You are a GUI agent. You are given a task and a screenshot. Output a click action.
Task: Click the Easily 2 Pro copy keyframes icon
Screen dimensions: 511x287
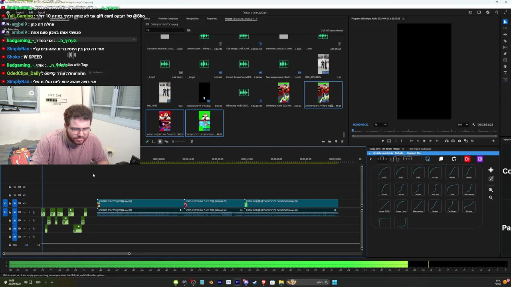441,159
